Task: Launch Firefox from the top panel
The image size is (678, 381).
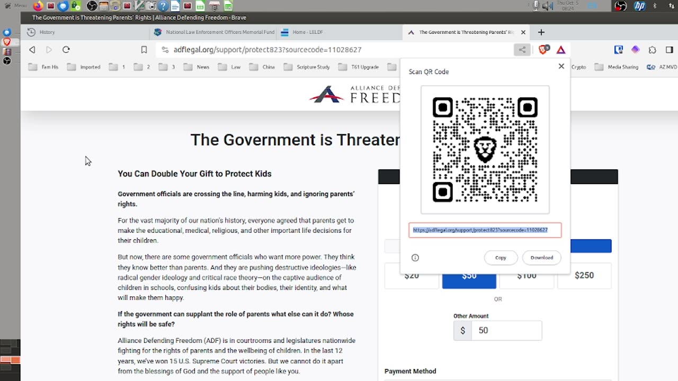Action: click(x=38, y=6)
